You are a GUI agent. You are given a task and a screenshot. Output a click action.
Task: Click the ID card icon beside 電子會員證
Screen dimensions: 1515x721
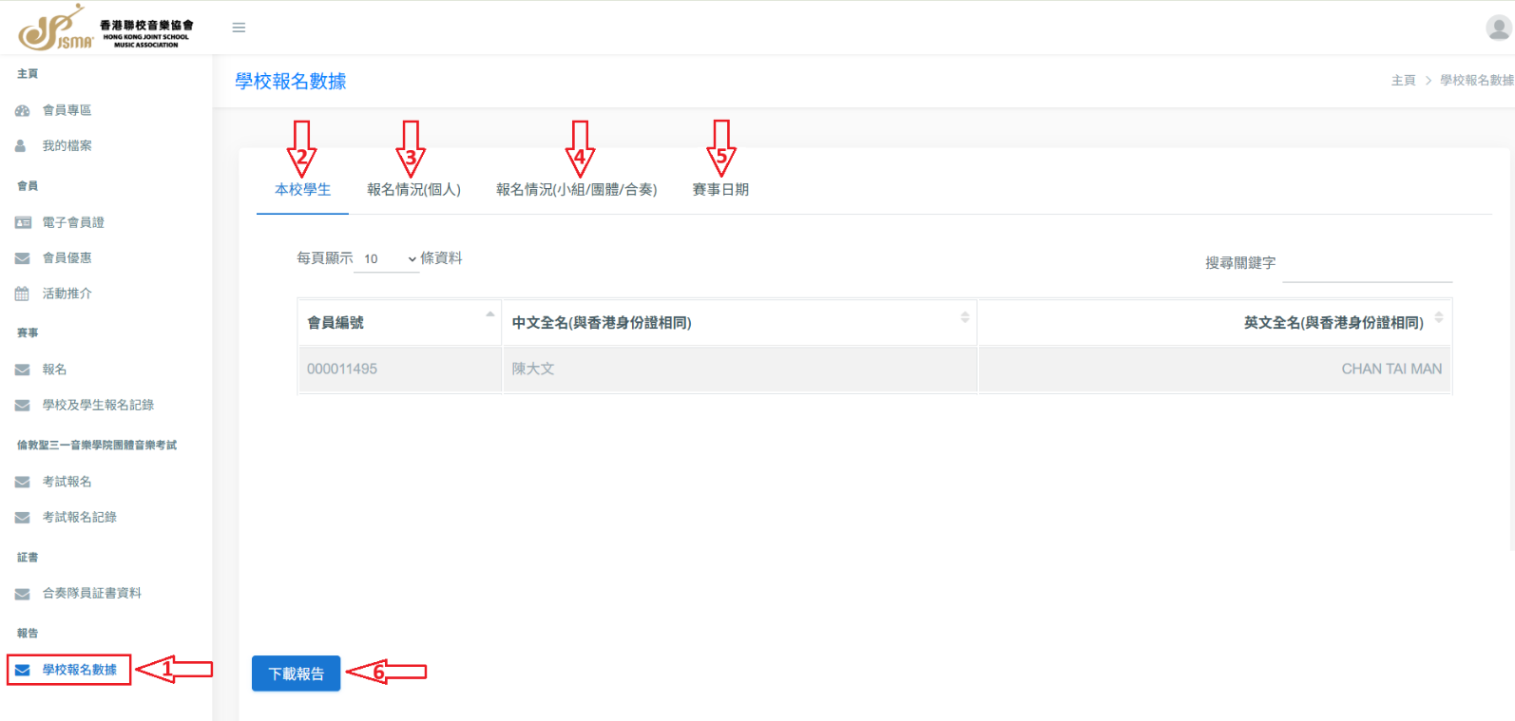23,222
